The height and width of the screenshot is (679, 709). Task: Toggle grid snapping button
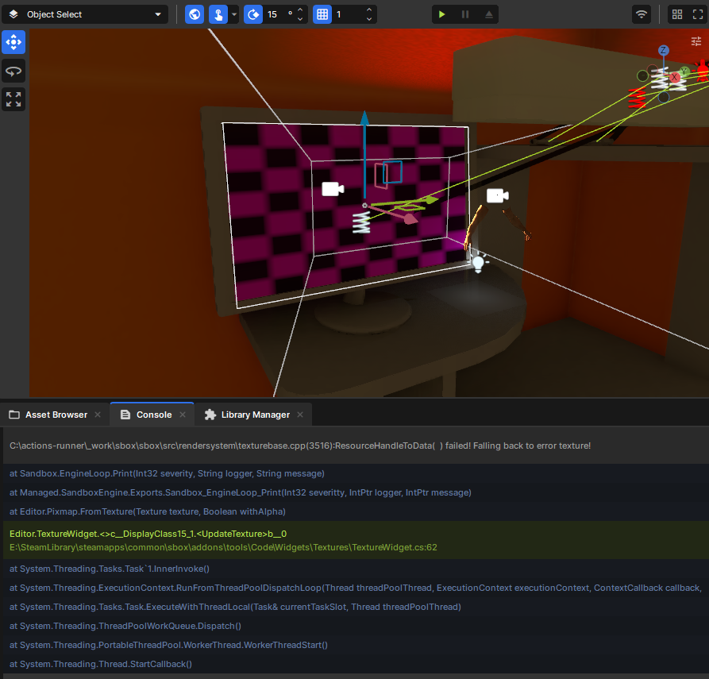(322, 14)
